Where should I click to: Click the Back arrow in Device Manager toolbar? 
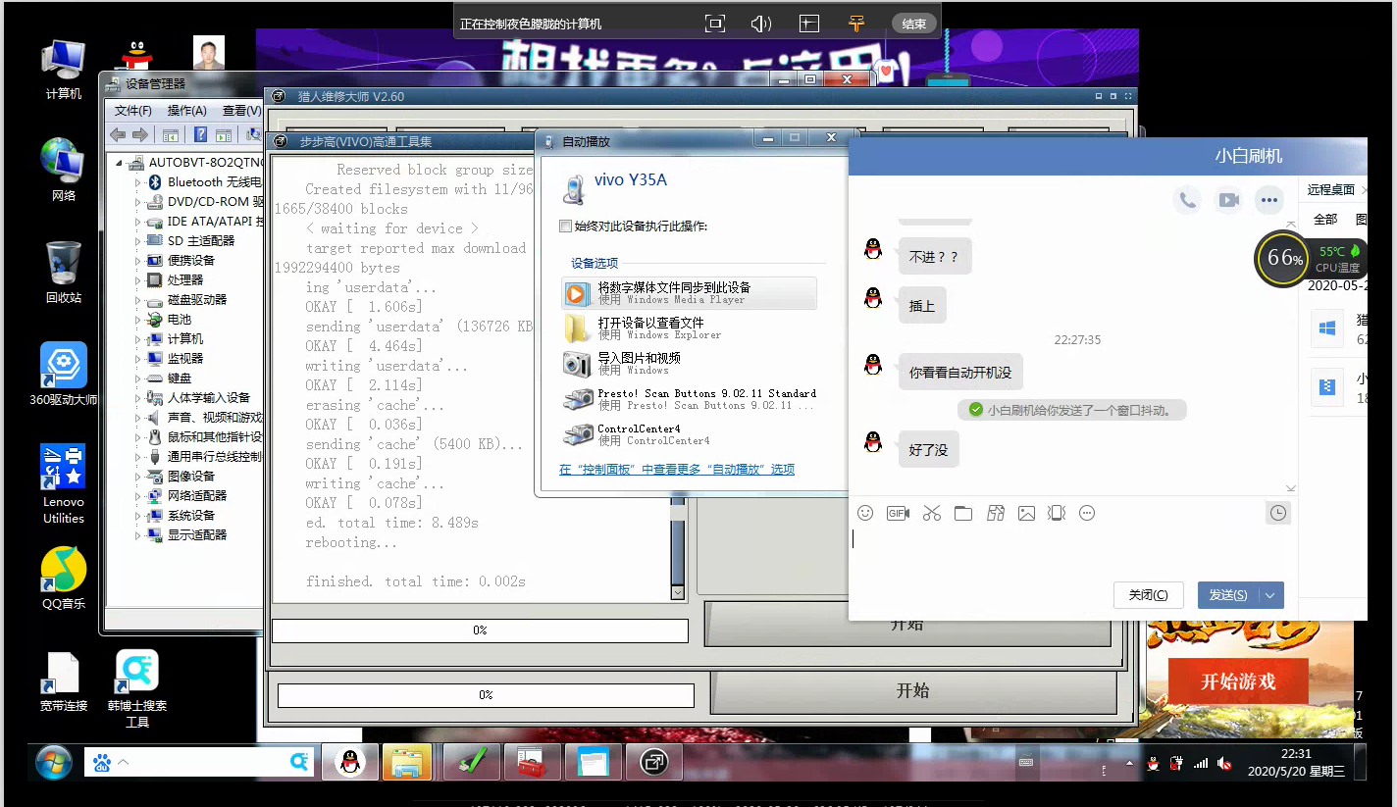(x=118, y=134)
